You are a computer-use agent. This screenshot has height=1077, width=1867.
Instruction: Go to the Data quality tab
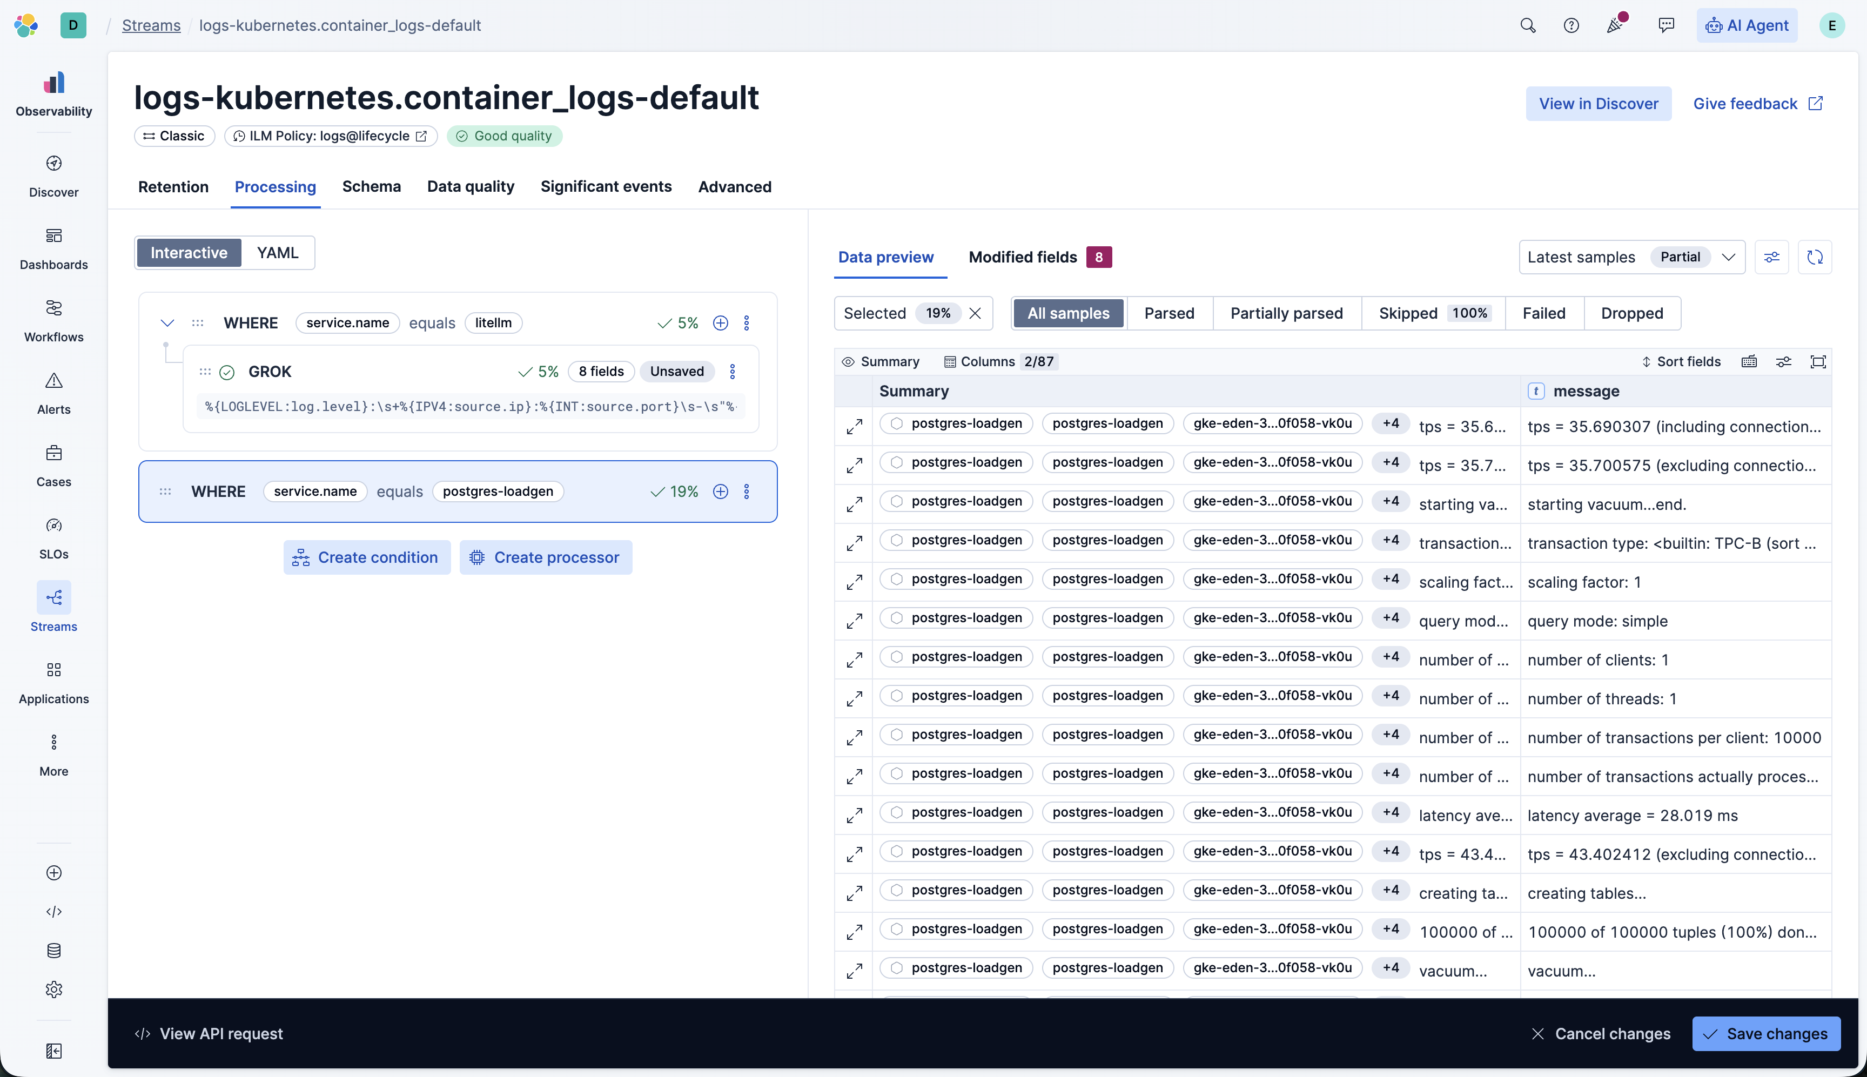471,186
